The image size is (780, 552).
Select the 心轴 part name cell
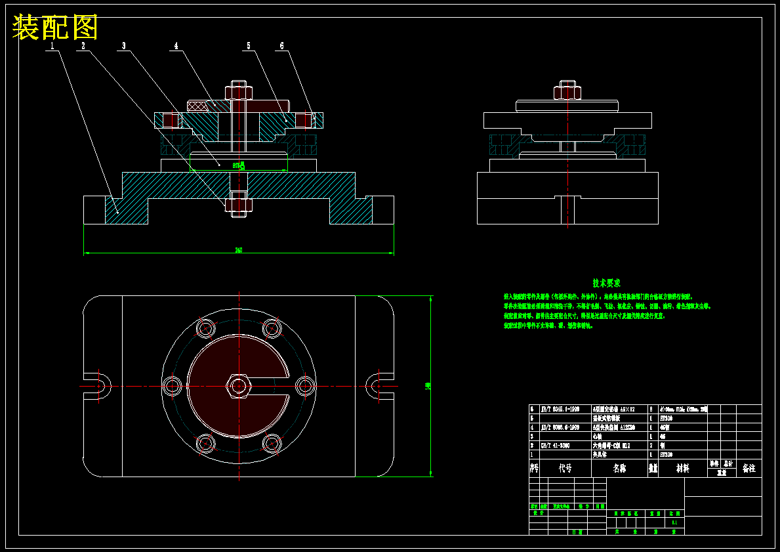click(x=619, y=436)
